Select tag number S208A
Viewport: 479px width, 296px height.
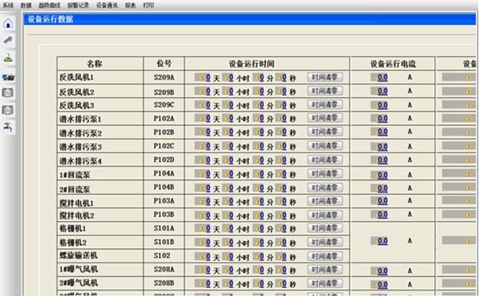(x=164, y=269)
